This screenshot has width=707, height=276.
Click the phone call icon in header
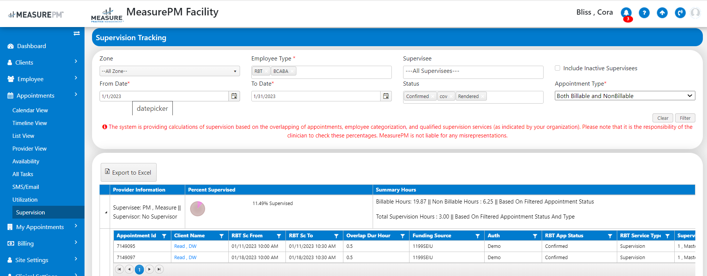680,13
